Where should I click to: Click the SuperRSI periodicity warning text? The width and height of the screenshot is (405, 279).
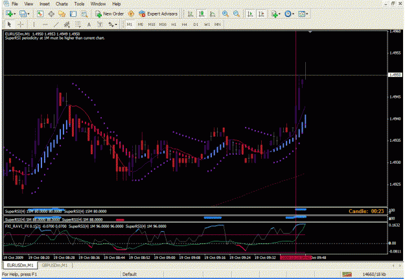[55, 38]
